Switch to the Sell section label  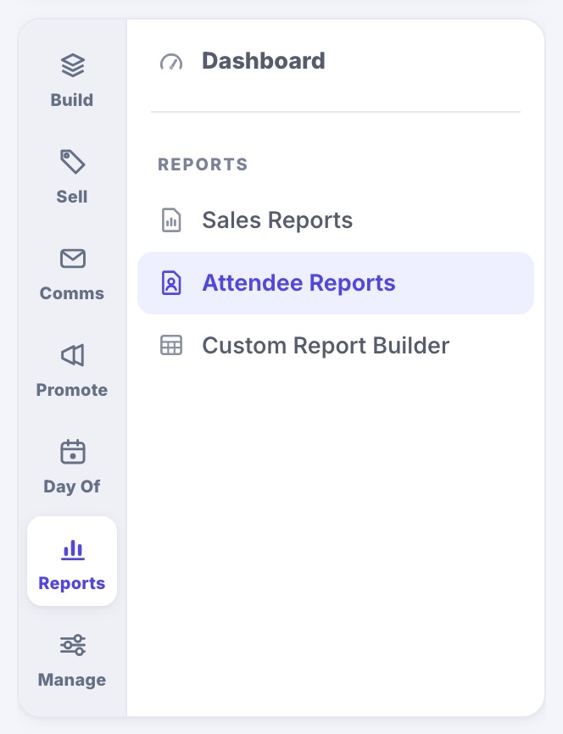click(x=72, y=196)
